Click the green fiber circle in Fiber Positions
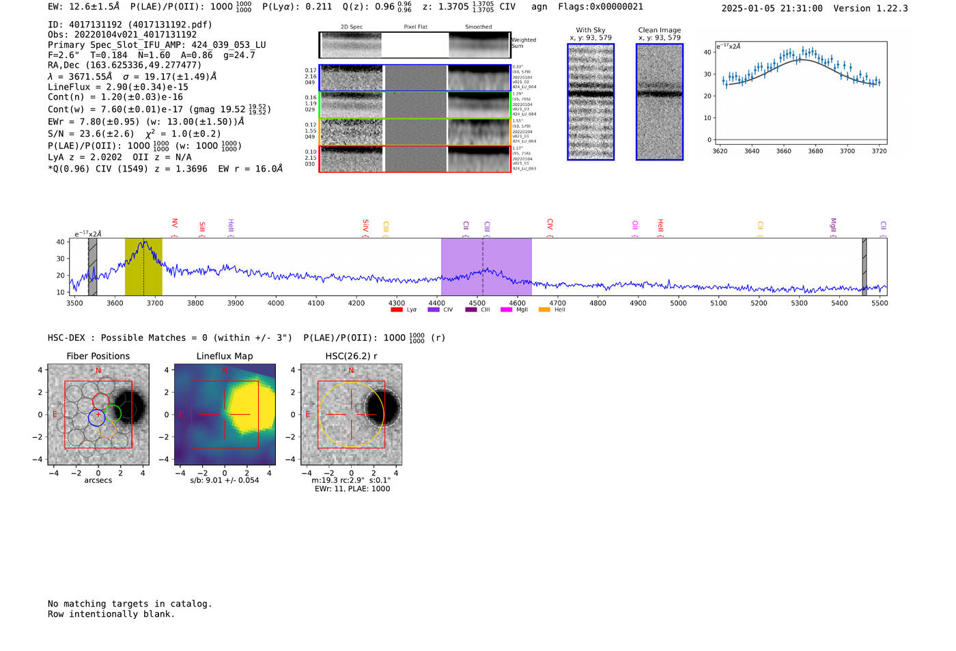The height and width of the screenshot is (651, 956). point(113,413)
